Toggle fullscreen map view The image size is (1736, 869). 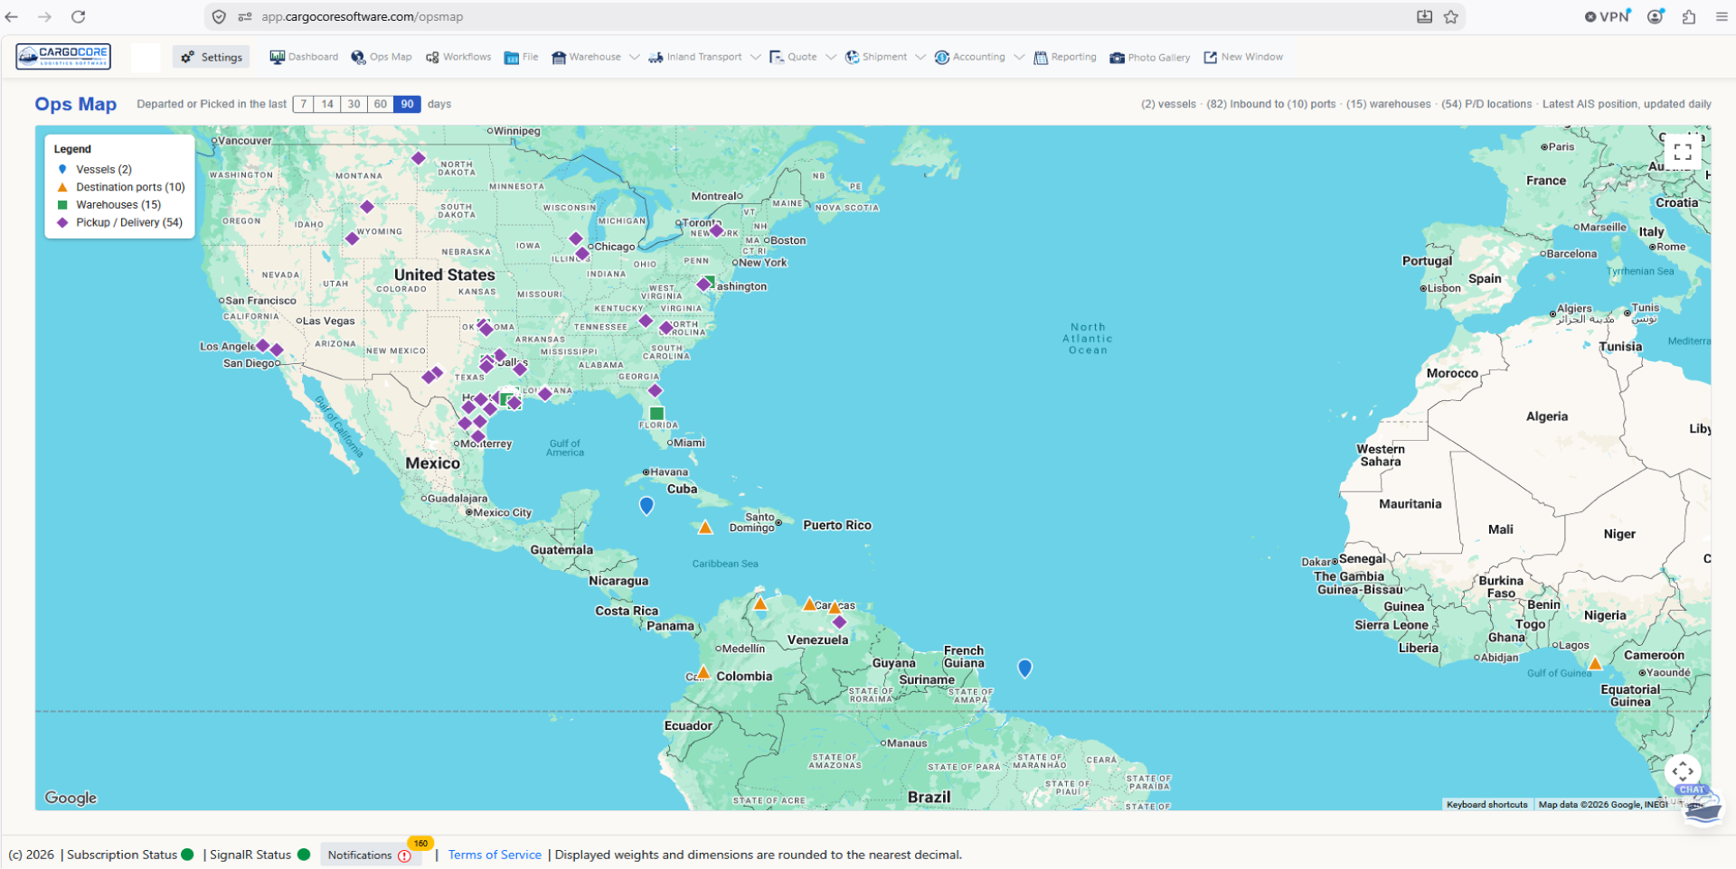pyautogui.click(x=1683, y=152)
